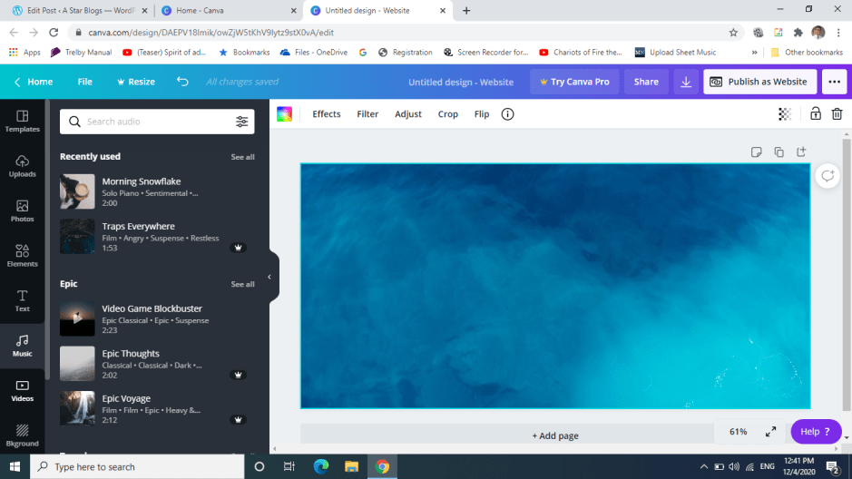Select Traps Everywhere track thumbnail

pos(77,236)
